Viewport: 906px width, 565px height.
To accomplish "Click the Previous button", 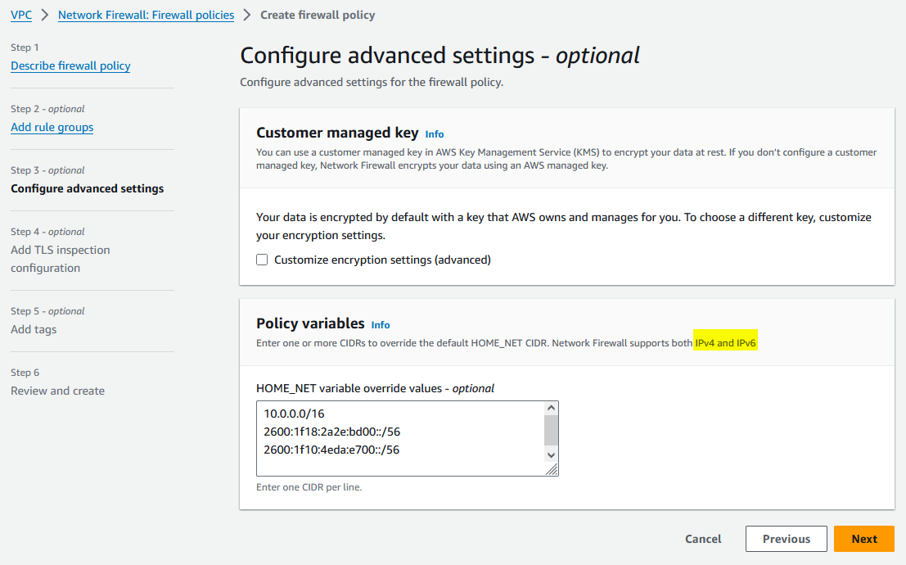I will [786, 539].
